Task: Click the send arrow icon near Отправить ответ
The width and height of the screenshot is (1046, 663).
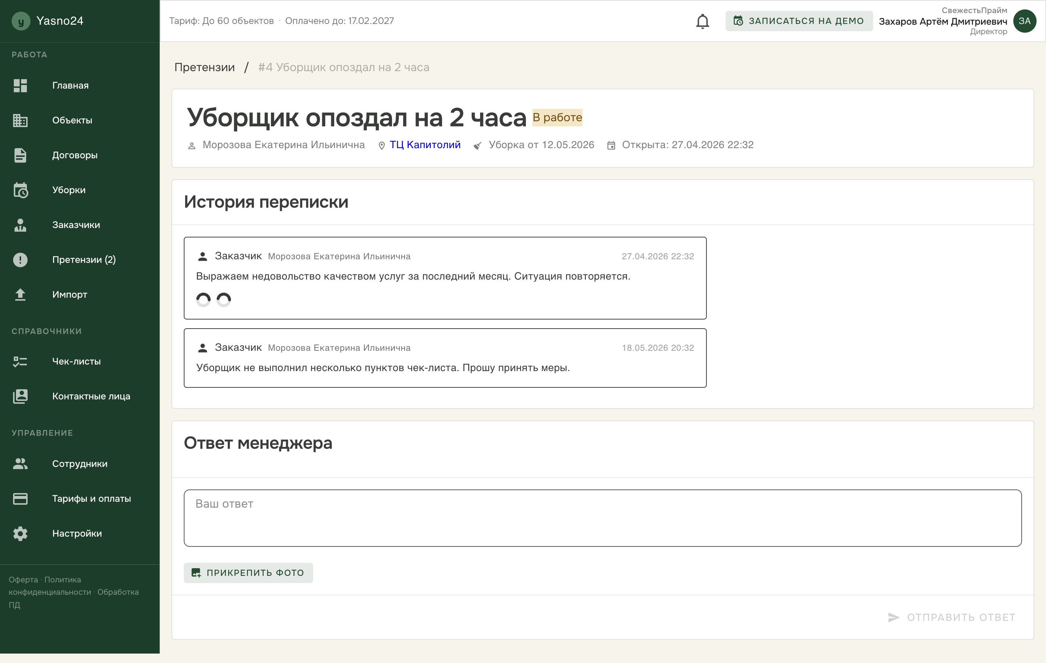Action: point(893,617)
